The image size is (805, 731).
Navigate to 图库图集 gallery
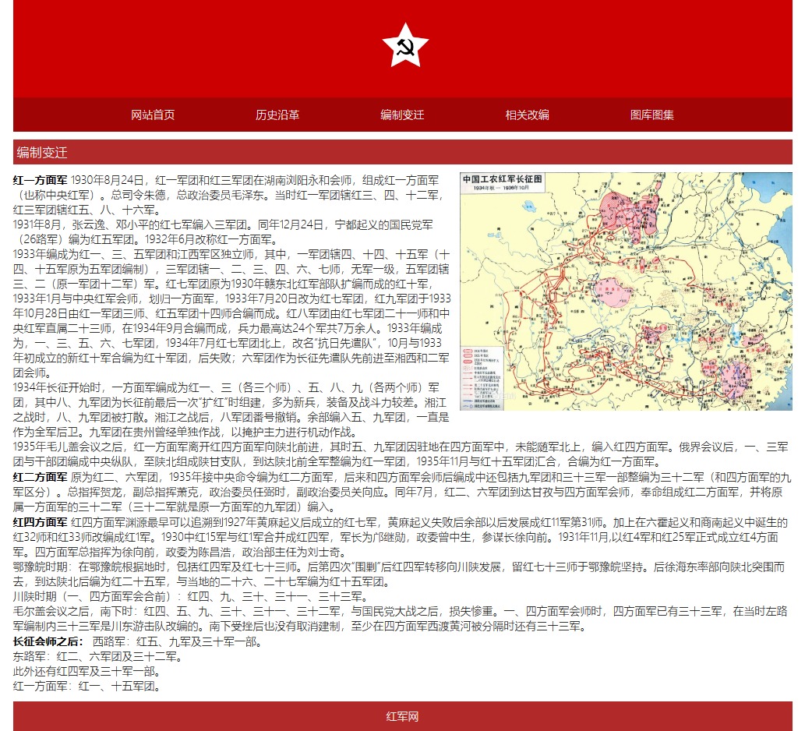pos(651,115)
